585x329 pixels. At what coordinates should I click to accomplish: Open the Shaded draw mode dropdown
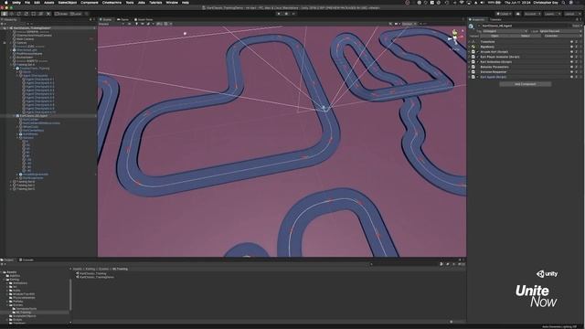tap(112, 24)
